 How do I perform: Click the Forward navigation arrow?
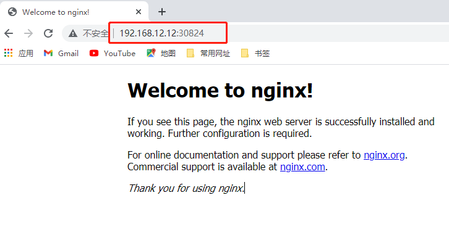point(28,33)
